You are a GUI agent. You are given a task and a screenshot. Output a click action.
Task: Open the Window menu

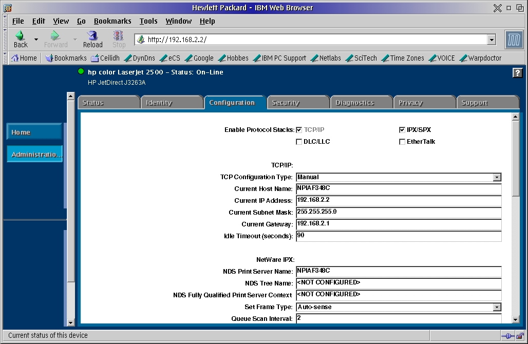coord(178,21)
